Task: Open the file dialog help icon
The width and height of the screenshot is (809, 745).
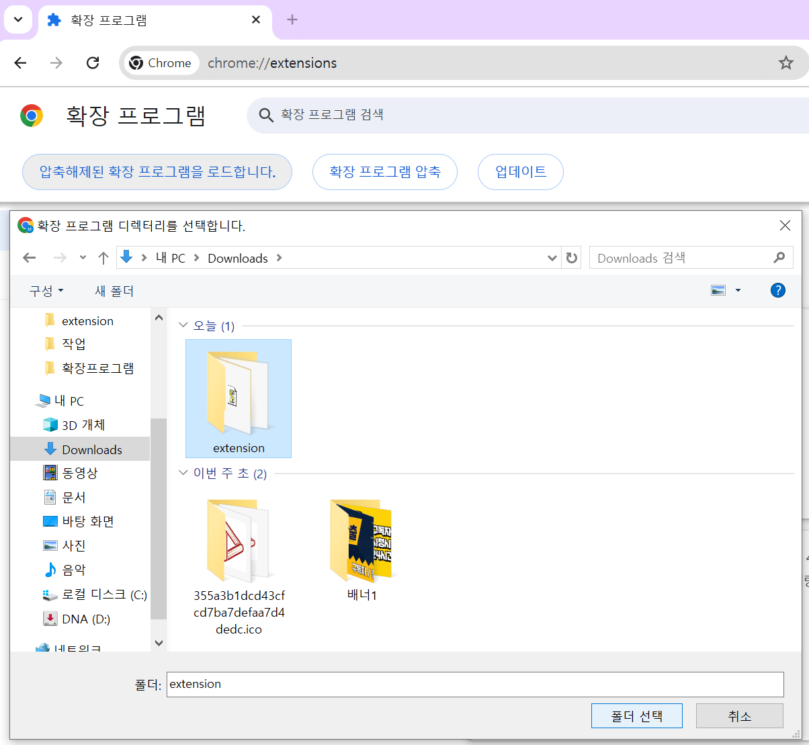Action: pyautogui.click(x=777, y=290)
